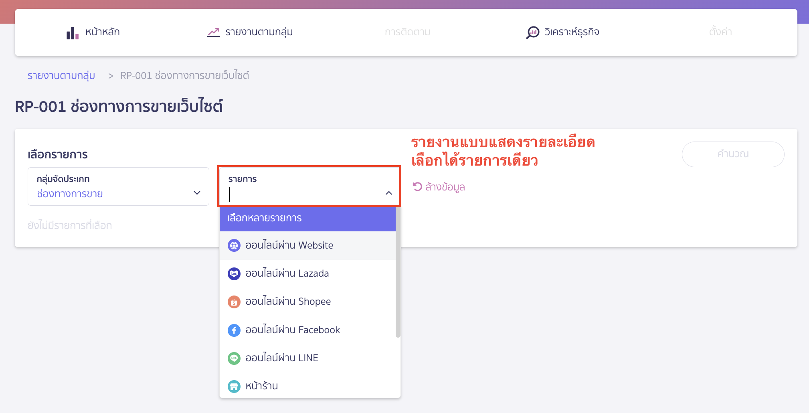The image size is (809, 413).
Task: Click the trend line icon beside รายงานตามกลุ่ม
Action: (x=213, y=32)
